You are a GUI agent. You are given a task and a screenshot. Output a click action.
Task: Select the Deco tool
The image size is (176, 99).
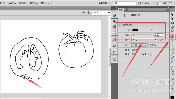click(x=172, y=62)
